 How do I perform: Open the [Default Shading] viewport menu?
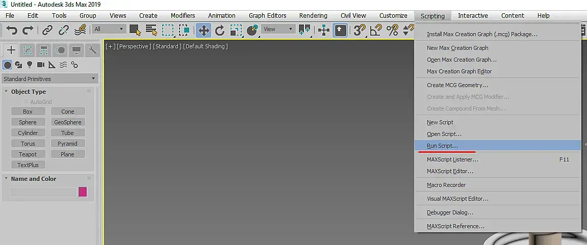tap(206, 46)
